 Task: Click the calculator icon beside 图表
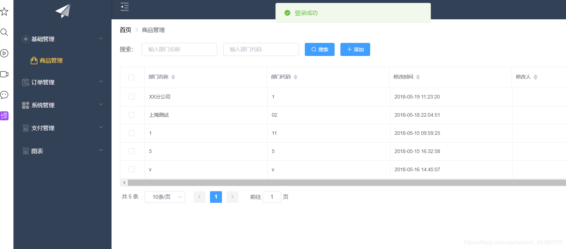point(25,151)
